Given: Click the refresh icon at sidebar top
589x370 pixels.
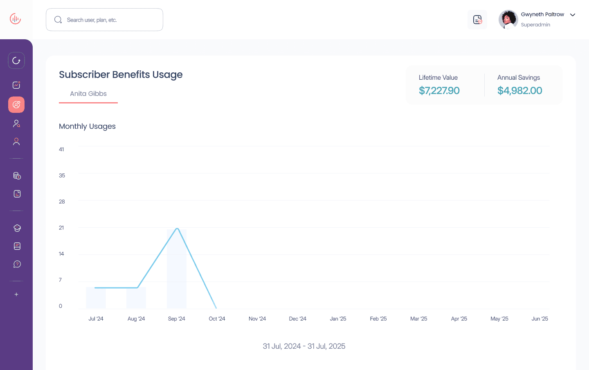Looking at the screenshot, I should [16, 60].
